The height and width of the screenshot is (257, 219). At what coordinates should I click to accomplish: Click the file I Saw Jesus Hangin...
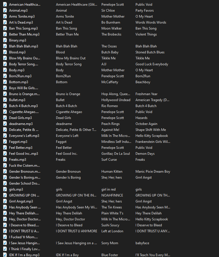tap(24, 243)
